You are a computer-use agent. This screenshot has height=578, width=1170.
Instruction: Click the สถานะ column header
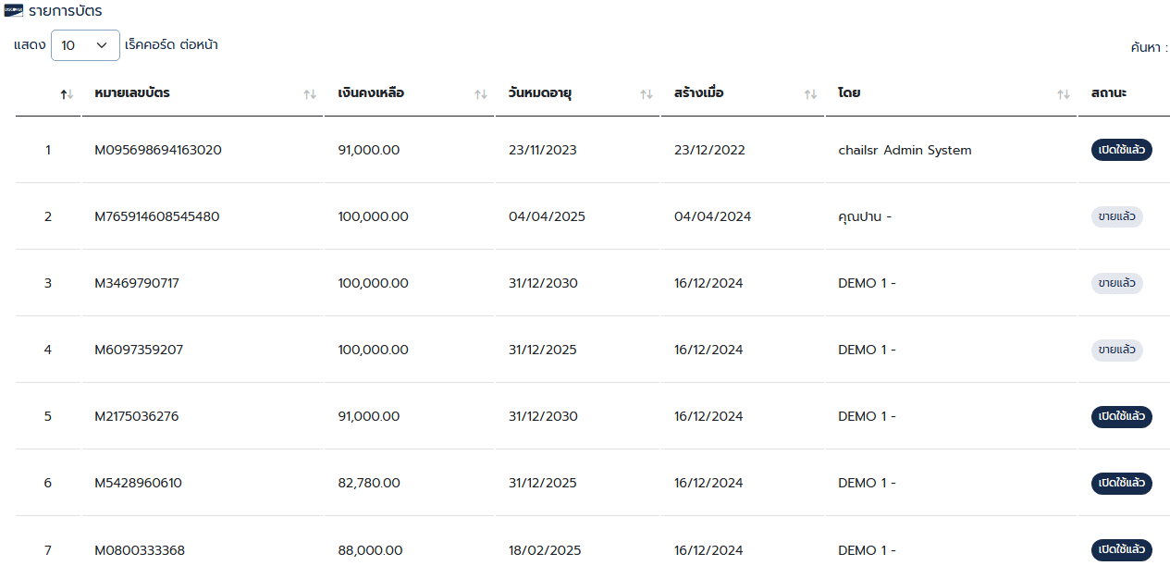tap(1109, 93)
